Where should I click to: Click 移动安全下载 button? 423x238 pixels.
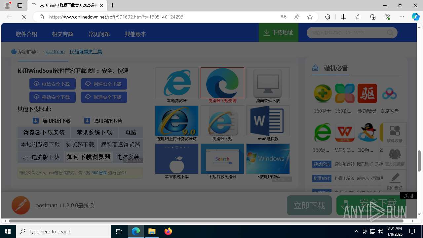coord(53,97)
